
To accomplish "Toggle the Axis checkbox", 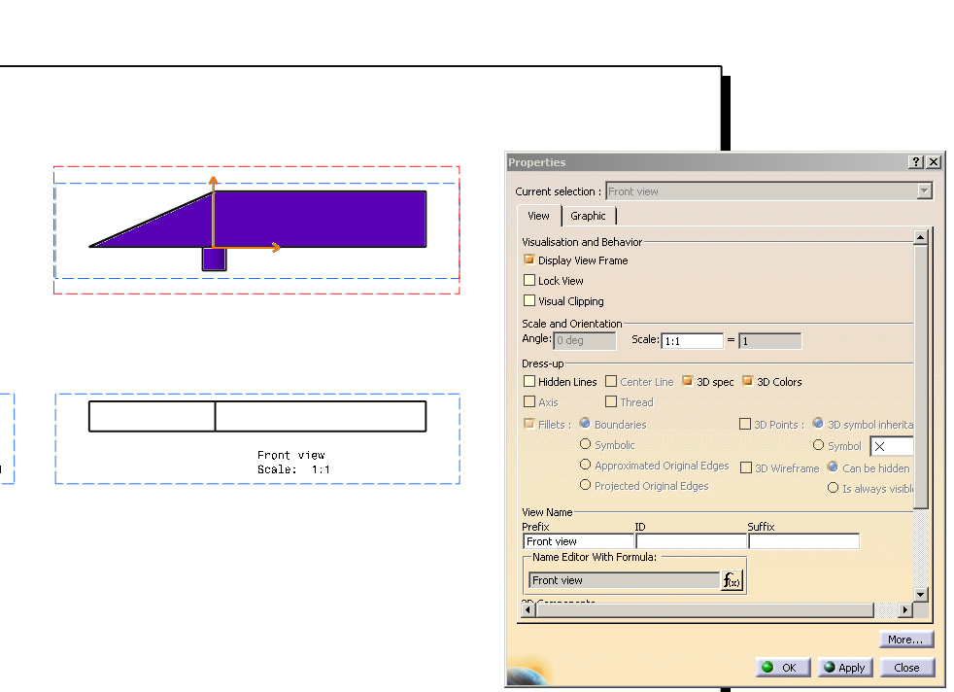I will (529, 401).
